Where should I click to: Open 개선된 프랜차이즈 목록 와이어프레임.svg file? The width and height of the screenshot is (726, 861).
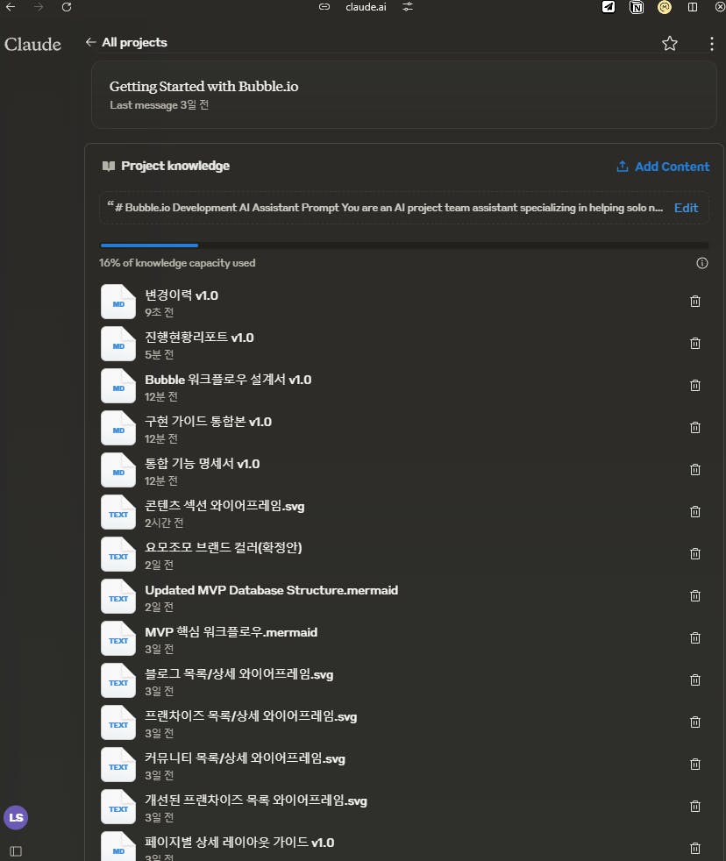[256, 801]
